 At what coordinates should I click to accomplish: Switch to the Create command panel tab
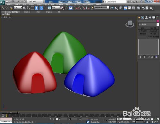coord(139,18)
